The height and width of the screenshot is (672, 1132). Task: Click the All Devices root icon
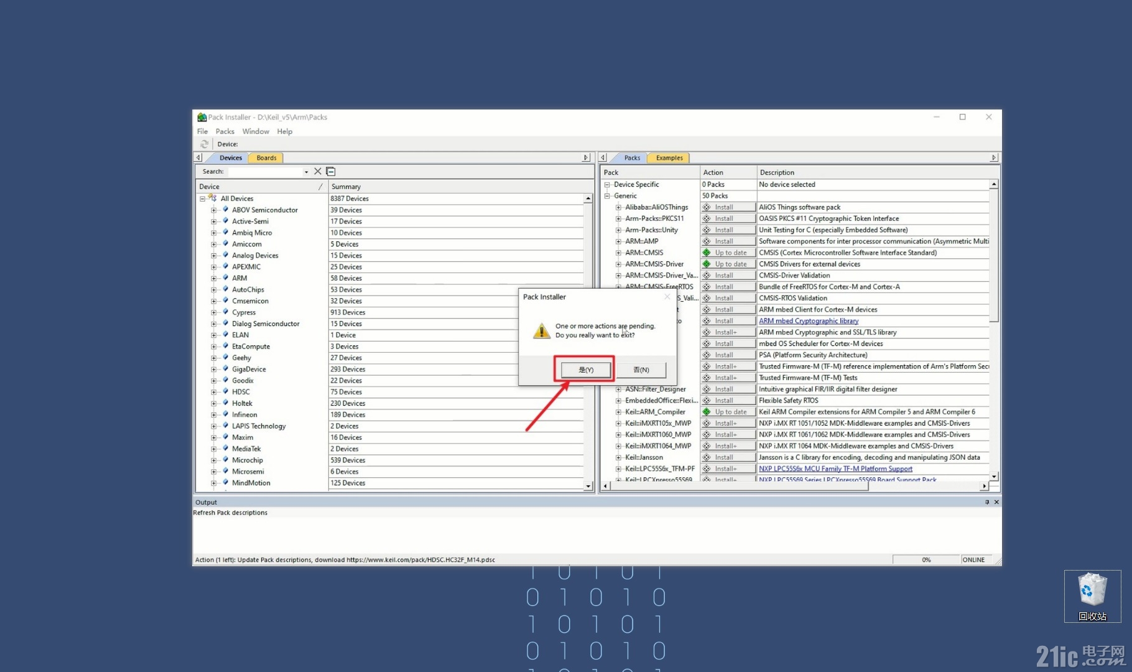pos(213,198)
